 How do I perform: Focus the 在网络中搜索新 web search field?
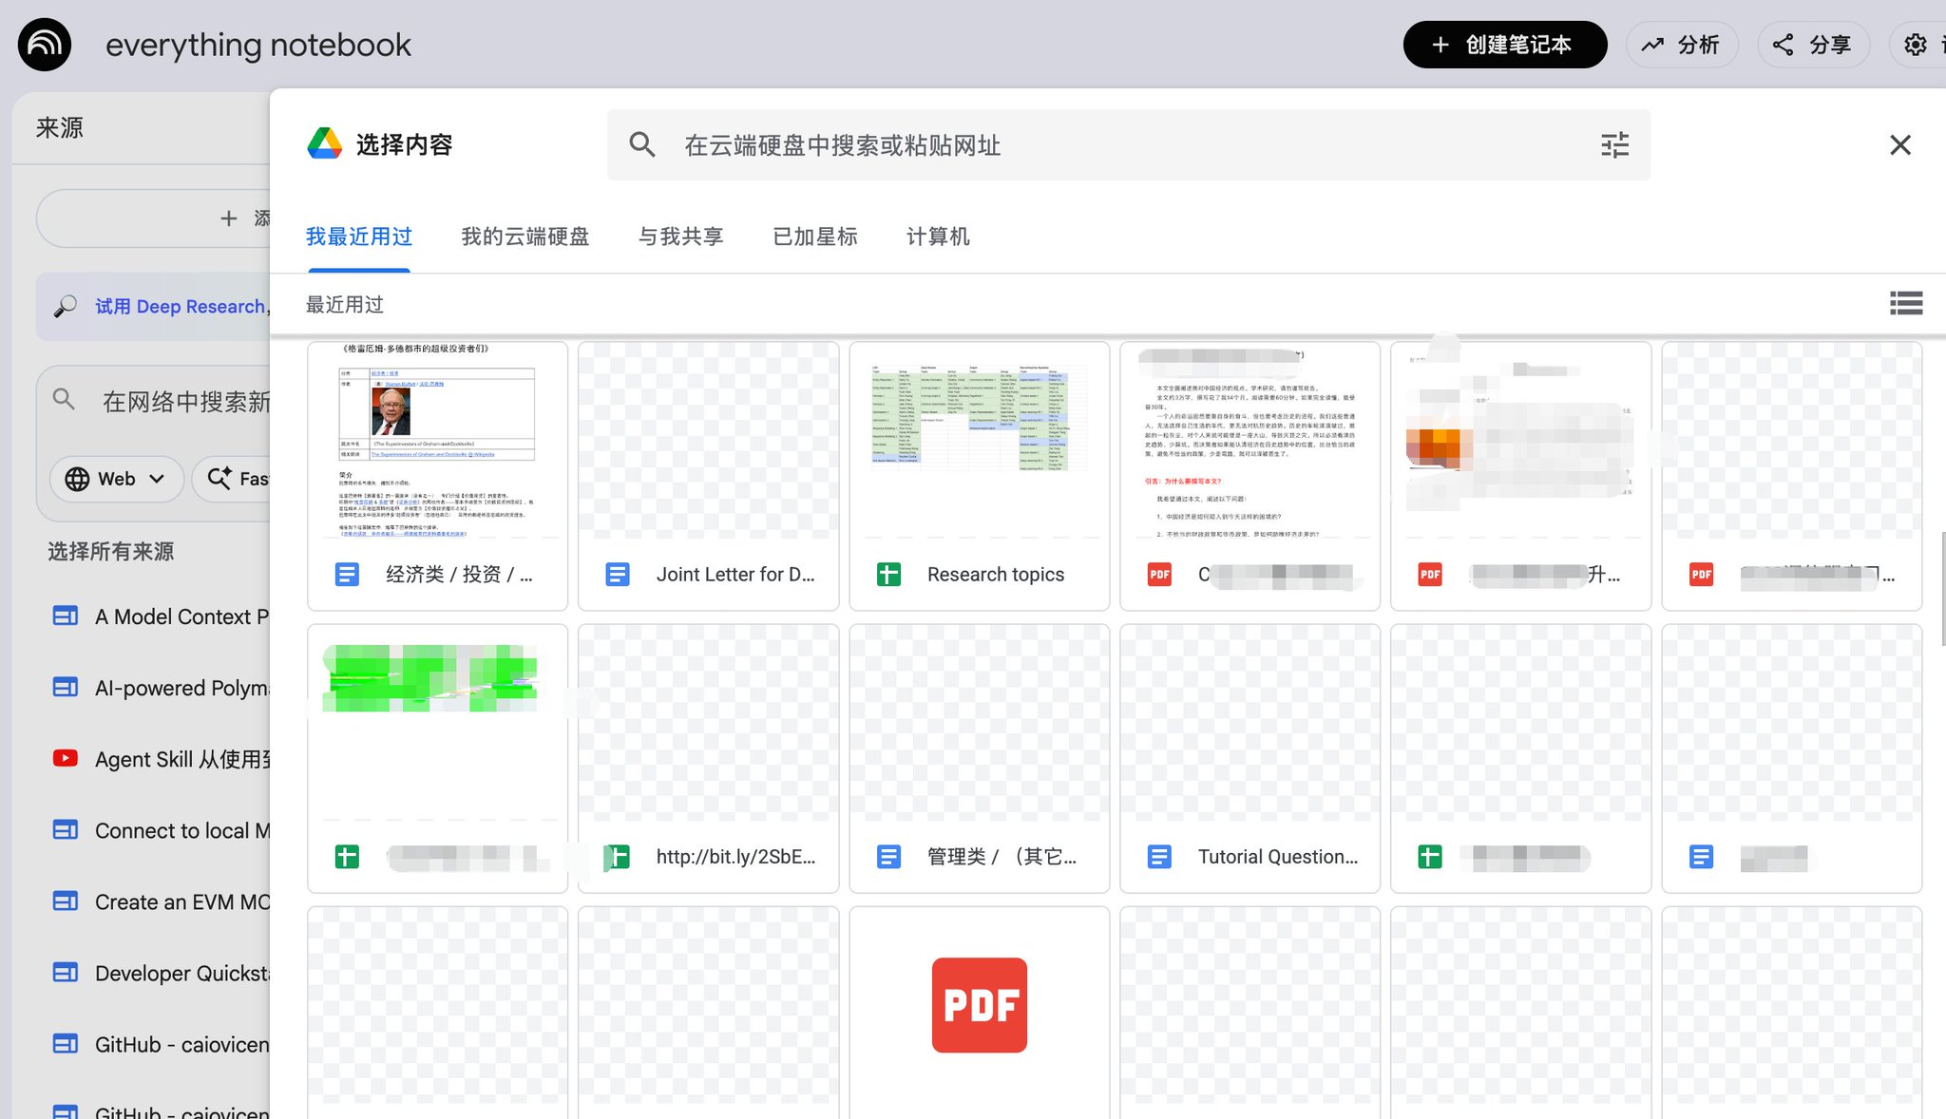point(186,402)
